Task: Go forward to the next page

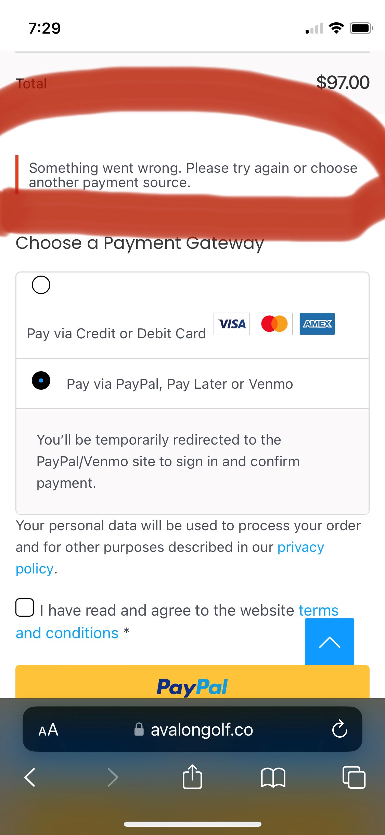Action: pos(113,777)
